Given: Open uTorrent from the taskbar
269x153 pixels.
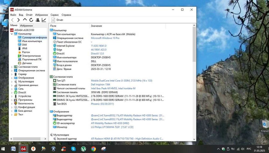Looking at the screenshot, I should [x=84, y=149].
